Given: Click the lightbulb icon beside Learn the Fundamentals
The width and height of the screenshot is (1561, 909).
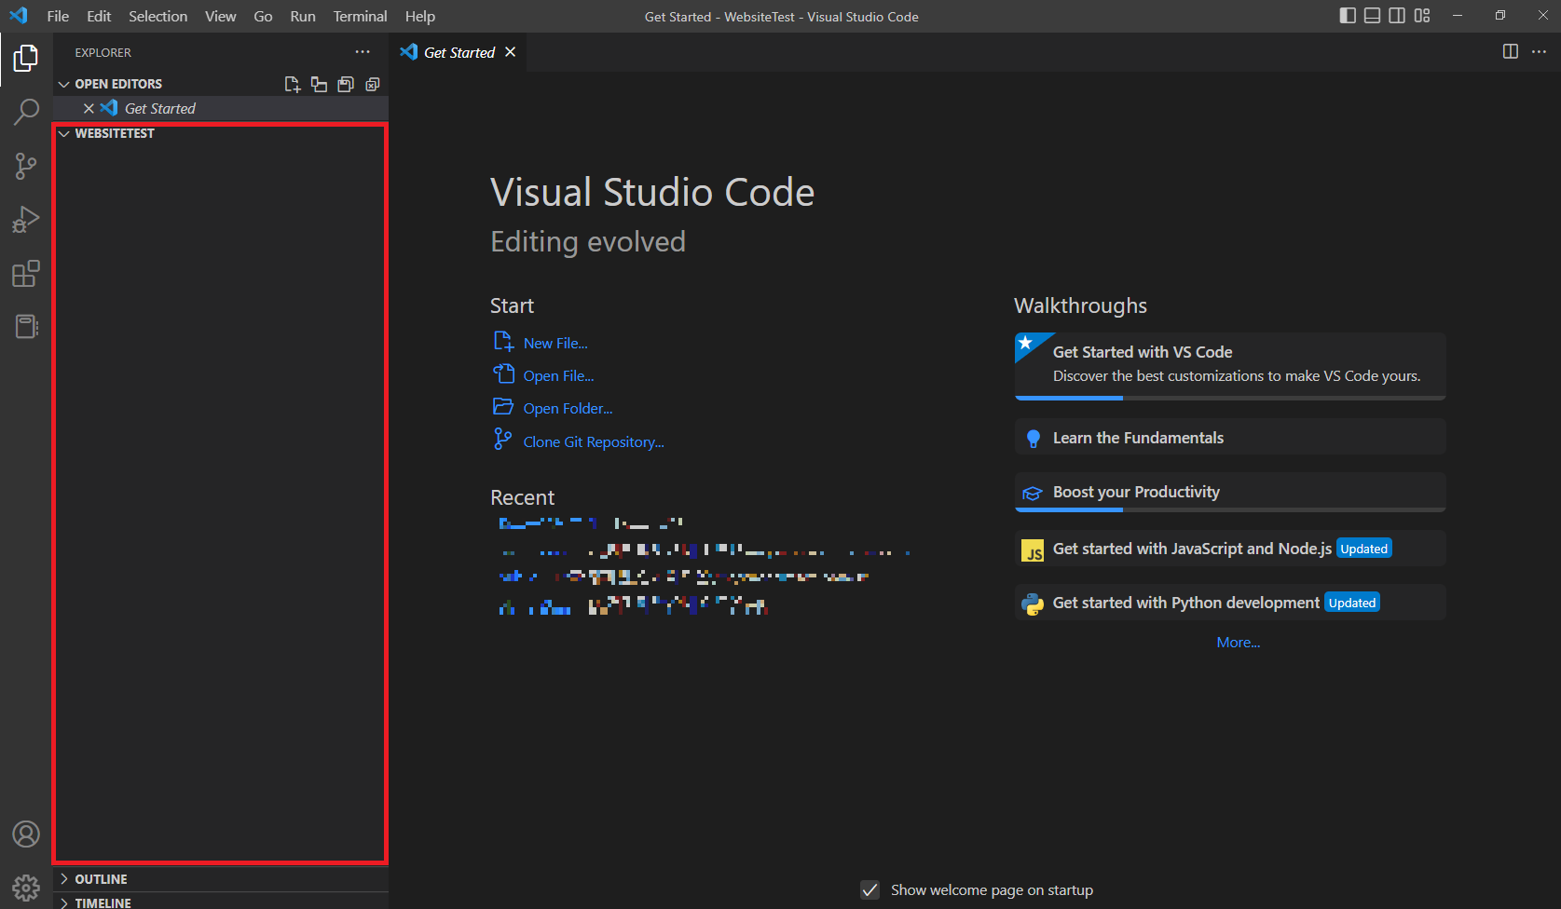Looking at the screenshot, I should coord(1033,439).
